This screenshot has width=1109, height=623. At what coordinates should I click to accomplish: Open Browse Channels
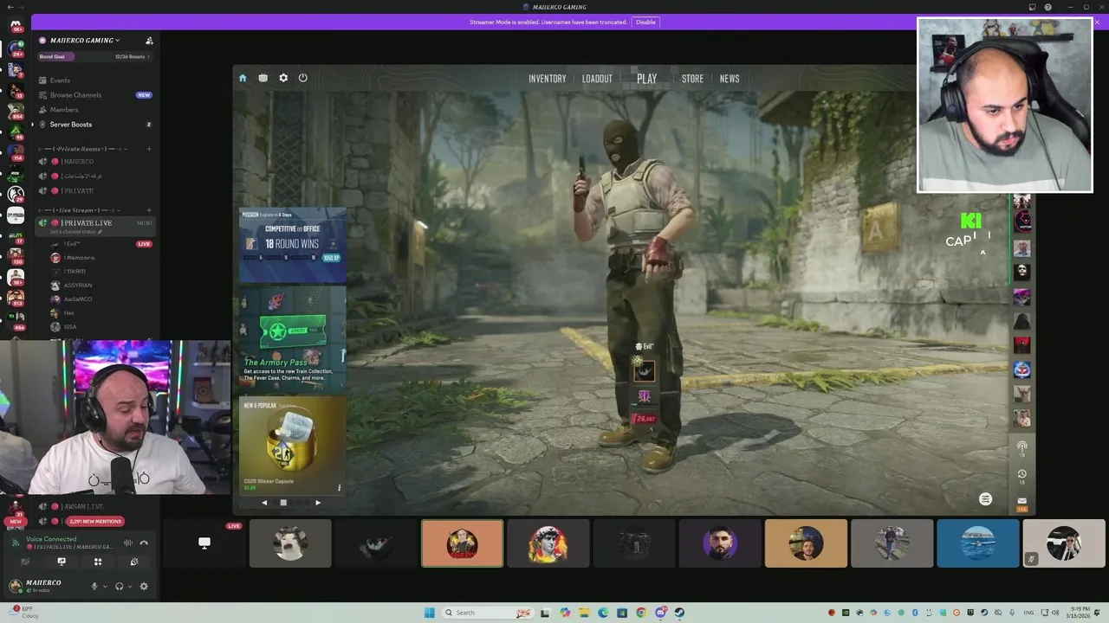75,95
